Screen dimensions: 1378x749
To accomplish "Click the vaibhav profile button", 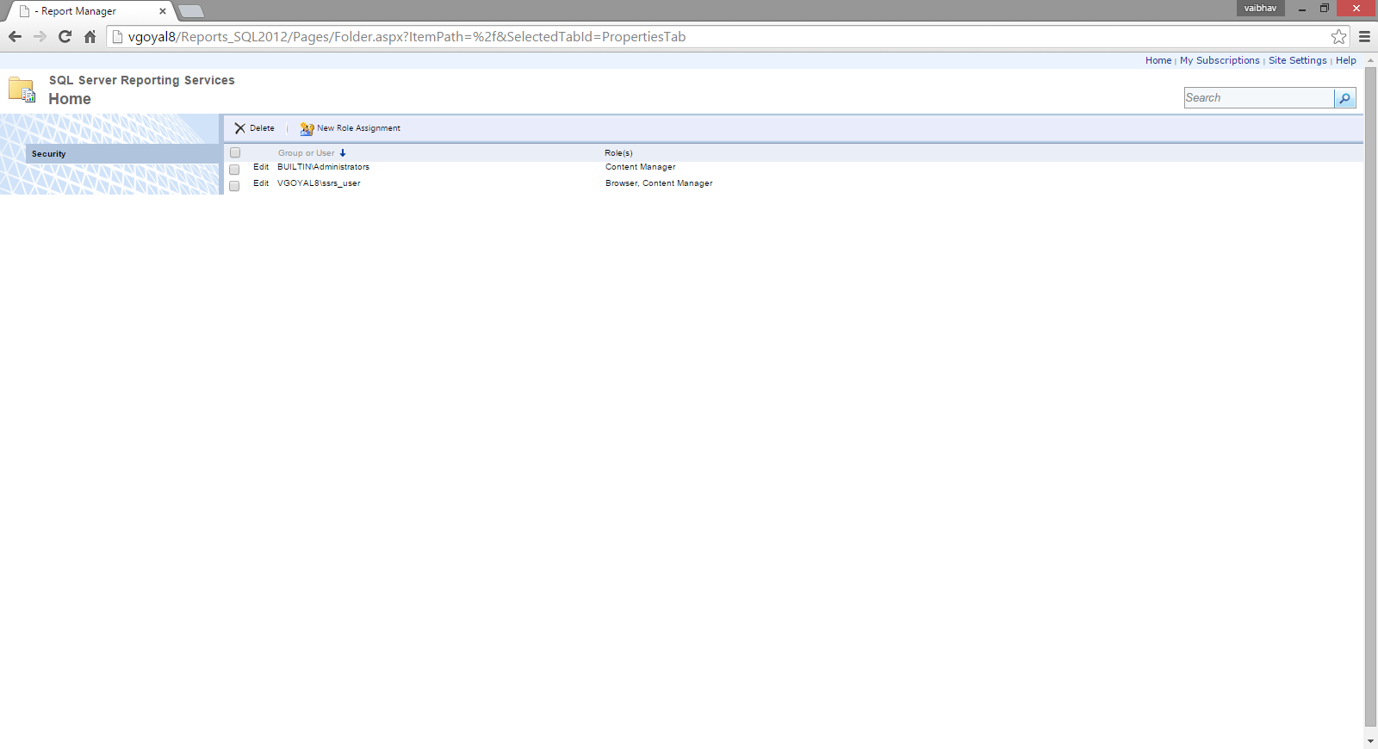I will 1260,8.
